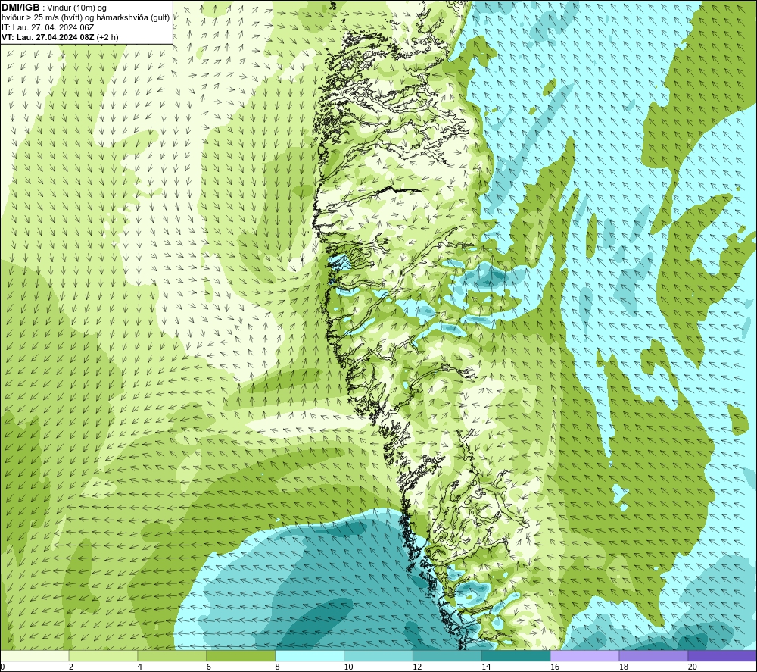This screenshot has width=757, height=672.
Task: Click the legend label '10'
Action: click(348, 667)
